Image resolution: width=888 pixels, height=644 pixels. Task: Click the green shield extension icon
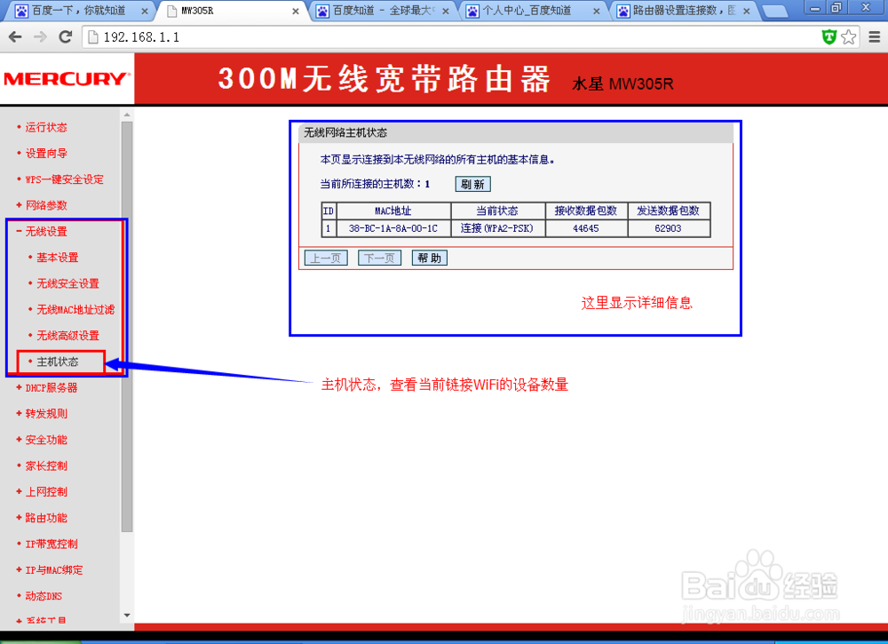829,36
